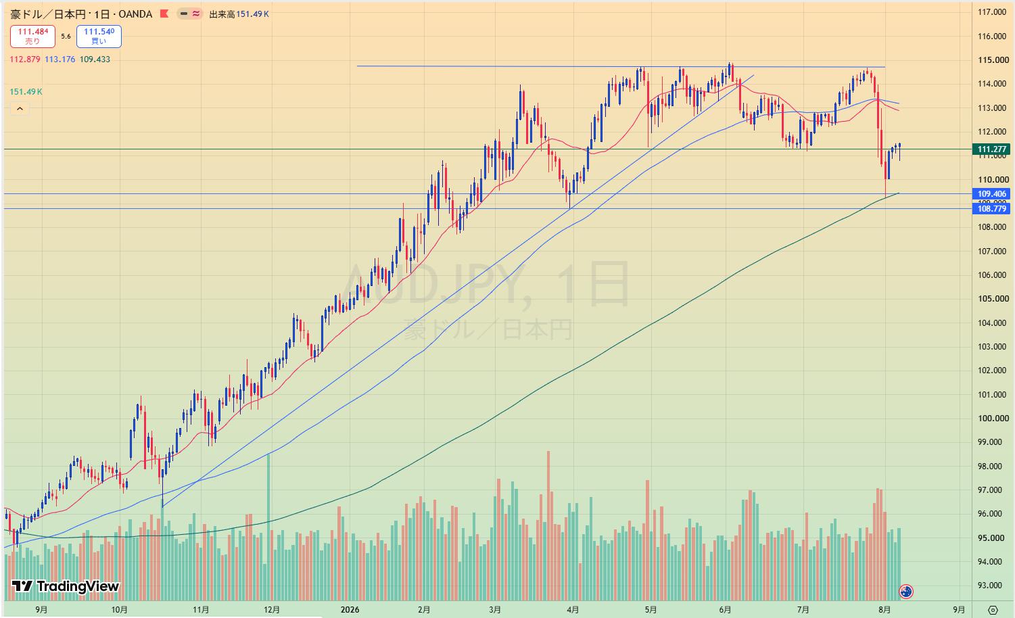Click the Australia flag economic event marker
Image resolution: width=1015 pixels, height=618 pixels.
(x=906, y=592)
